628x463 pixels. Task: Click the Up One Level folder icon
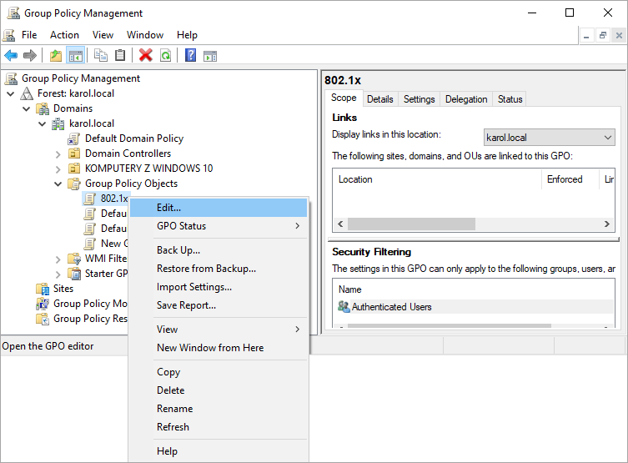point(56,56)
